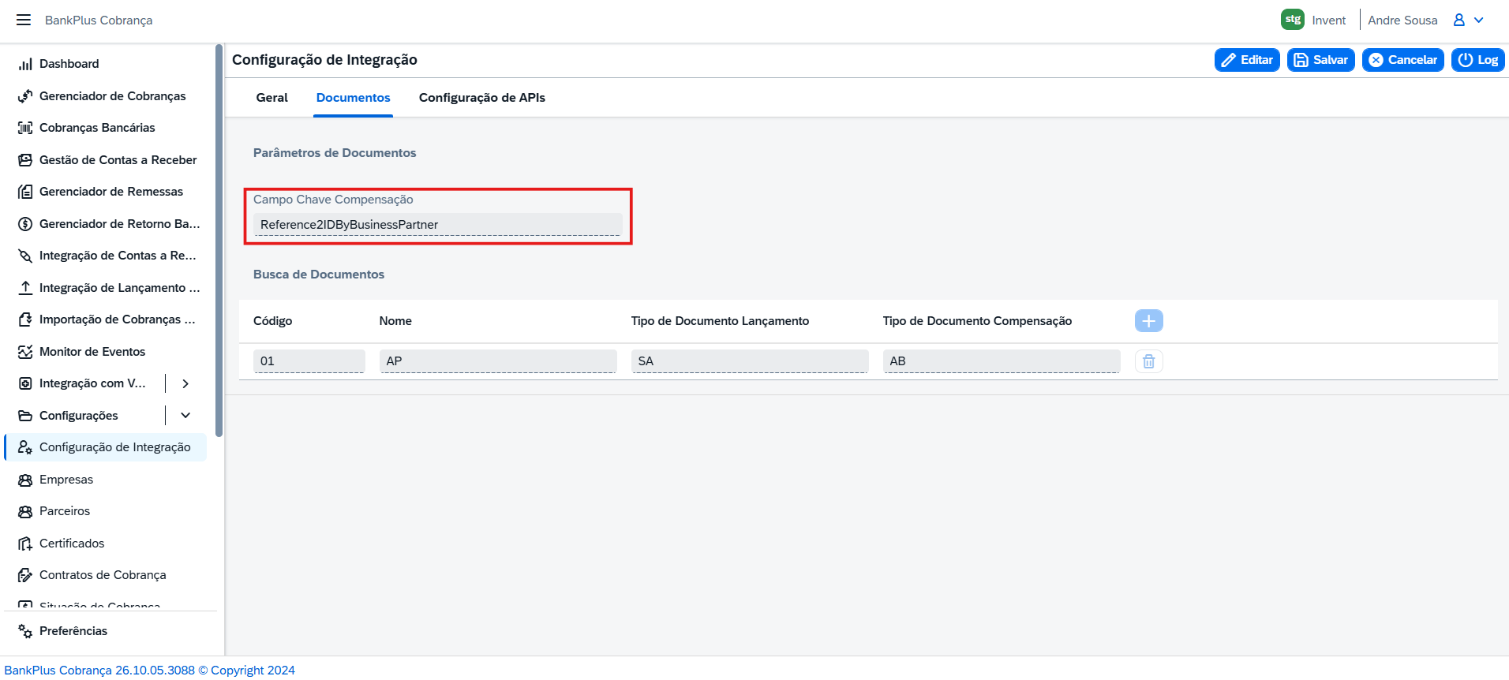
Task: Click the Contratos de Cobrança icon
Action: (25, 575)
